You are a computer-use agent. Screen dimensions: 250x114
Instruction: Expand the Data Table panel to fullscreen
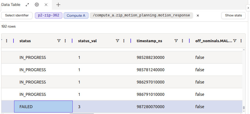coord(27,5)
